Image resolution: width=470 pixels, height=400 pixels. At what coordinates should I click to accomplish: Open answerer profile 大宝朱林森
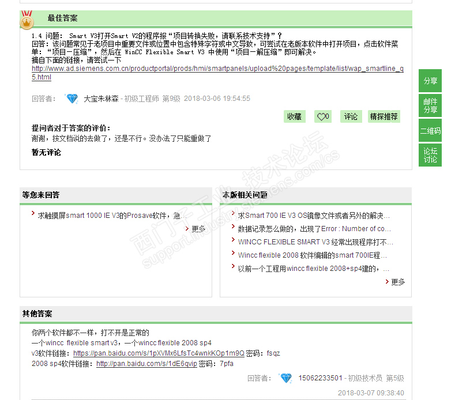pos(101,99)
